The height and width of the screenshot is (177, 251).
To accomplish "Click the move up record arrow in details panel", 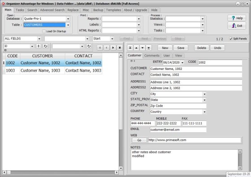I will (x=136, y=47).
